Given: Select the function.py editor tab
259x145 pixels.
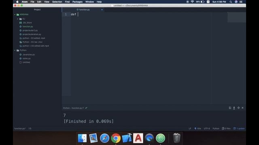Looking at the screenshot, I should [83, 10].
